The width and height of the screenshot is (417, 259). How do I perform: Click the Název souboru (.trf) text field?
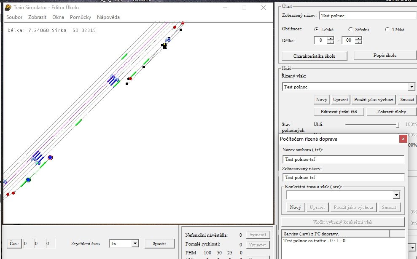(x=343, y=159)
